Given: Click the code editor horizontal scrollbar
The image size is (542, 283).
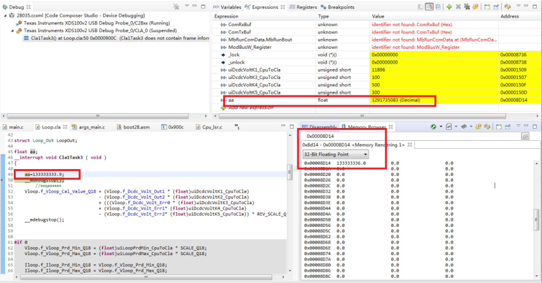Looking at the screenshot, I should pyautogui.click(x=146, y=277).
